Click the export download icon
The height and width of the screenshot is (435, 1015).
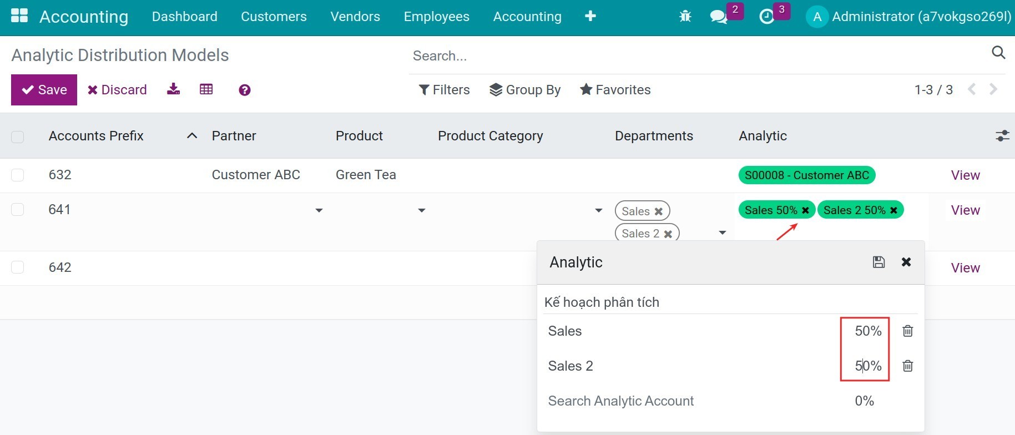(x=173, y=89)
